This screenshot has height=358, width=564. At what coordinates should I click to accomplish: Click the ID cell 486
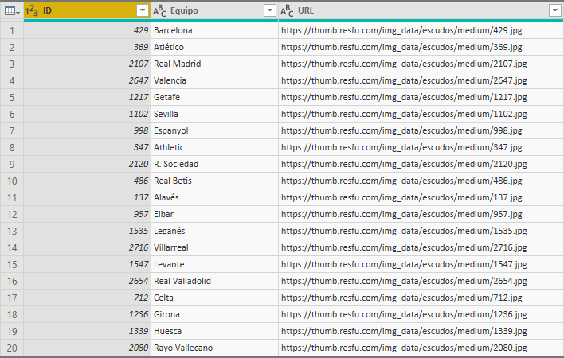[x=88, y=181]
